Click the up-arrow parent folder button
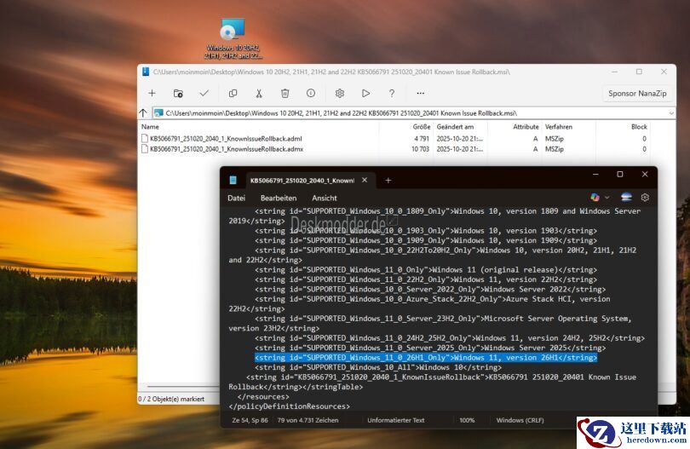The height and width of the screenshot is (449, 690). [x=143, y=112]
